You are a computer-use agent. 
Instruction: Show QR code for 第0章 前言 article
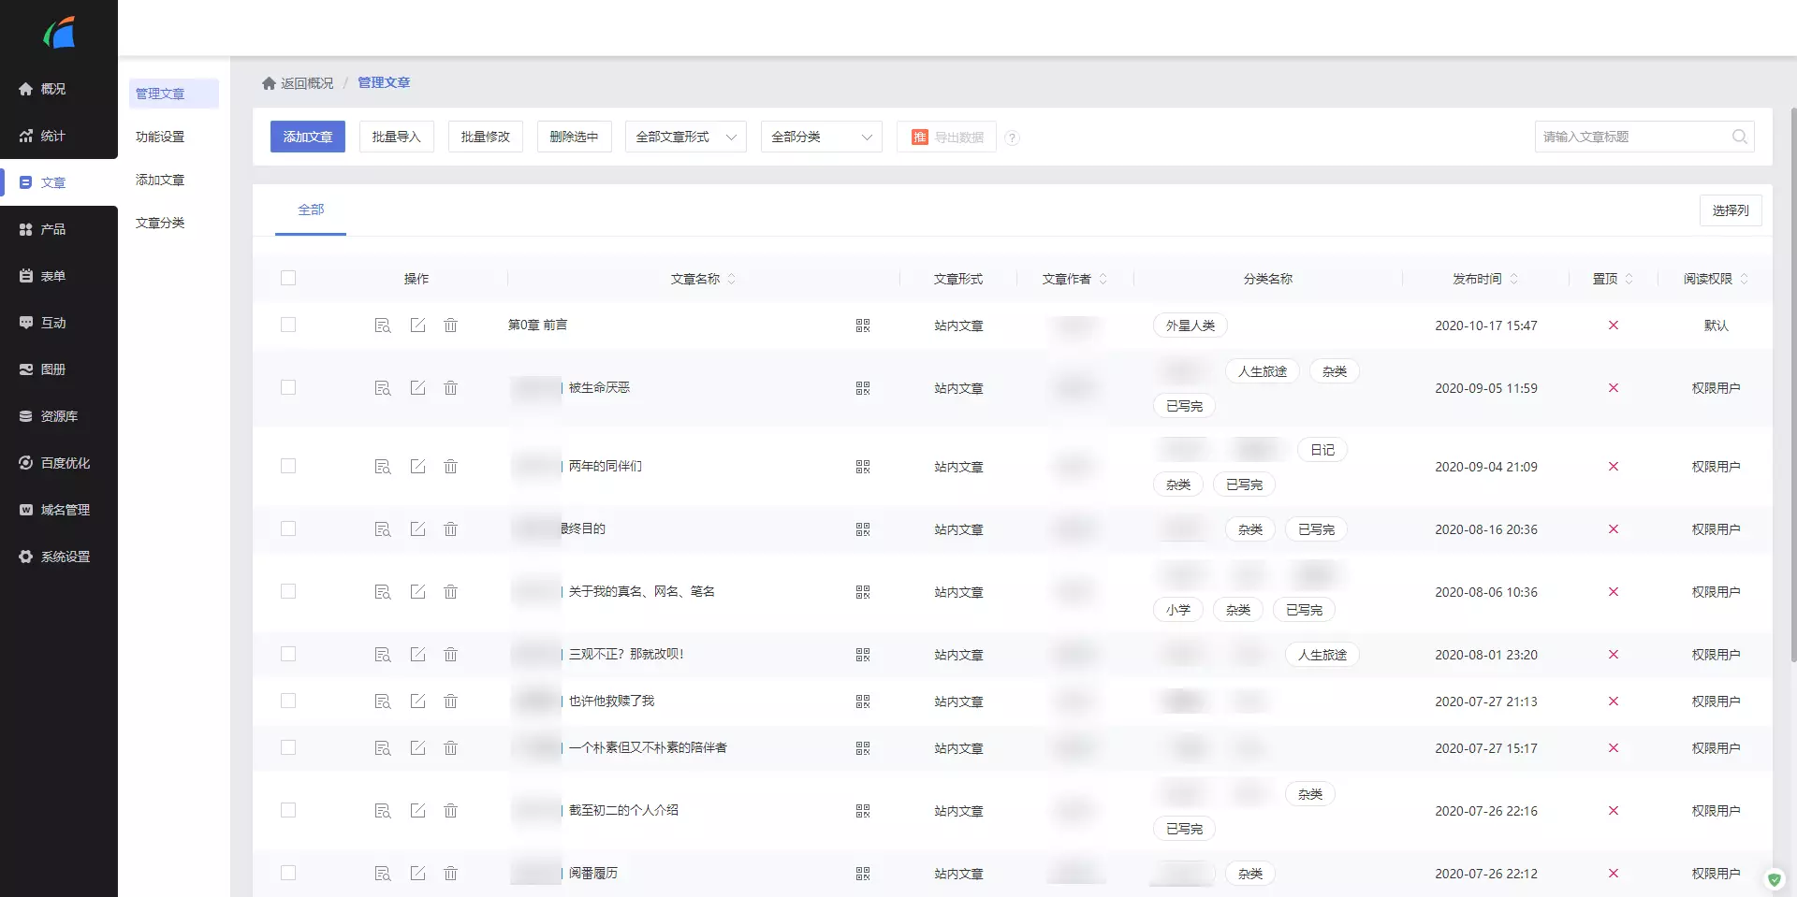[862, 326]
